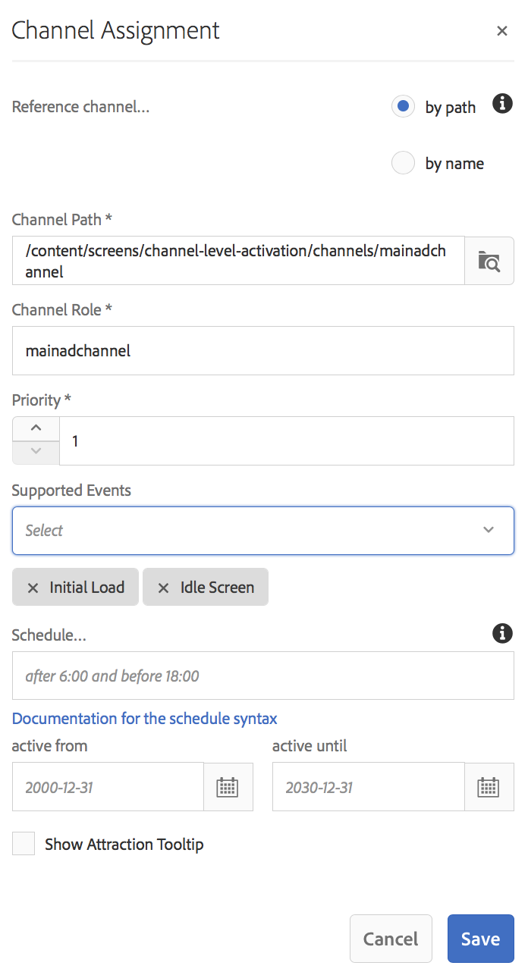
Task: Click the info icon beside Reference channel
Action: 502,104
